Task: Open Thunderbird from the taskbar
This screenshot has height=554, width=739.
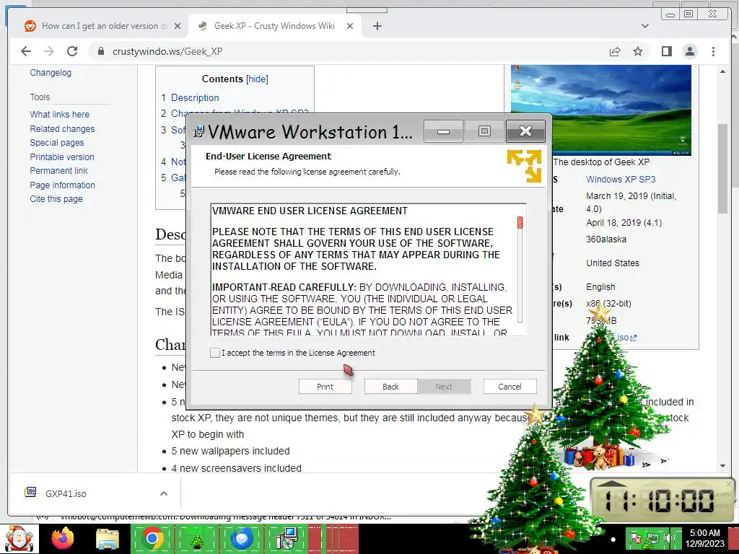Action: pyautogui.click(x=242, y=538)
